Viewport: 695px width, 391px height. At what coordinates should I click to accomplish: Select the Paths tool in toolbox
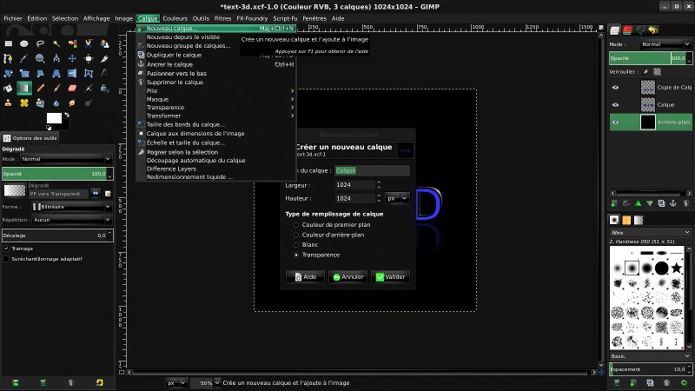point(8,58)
